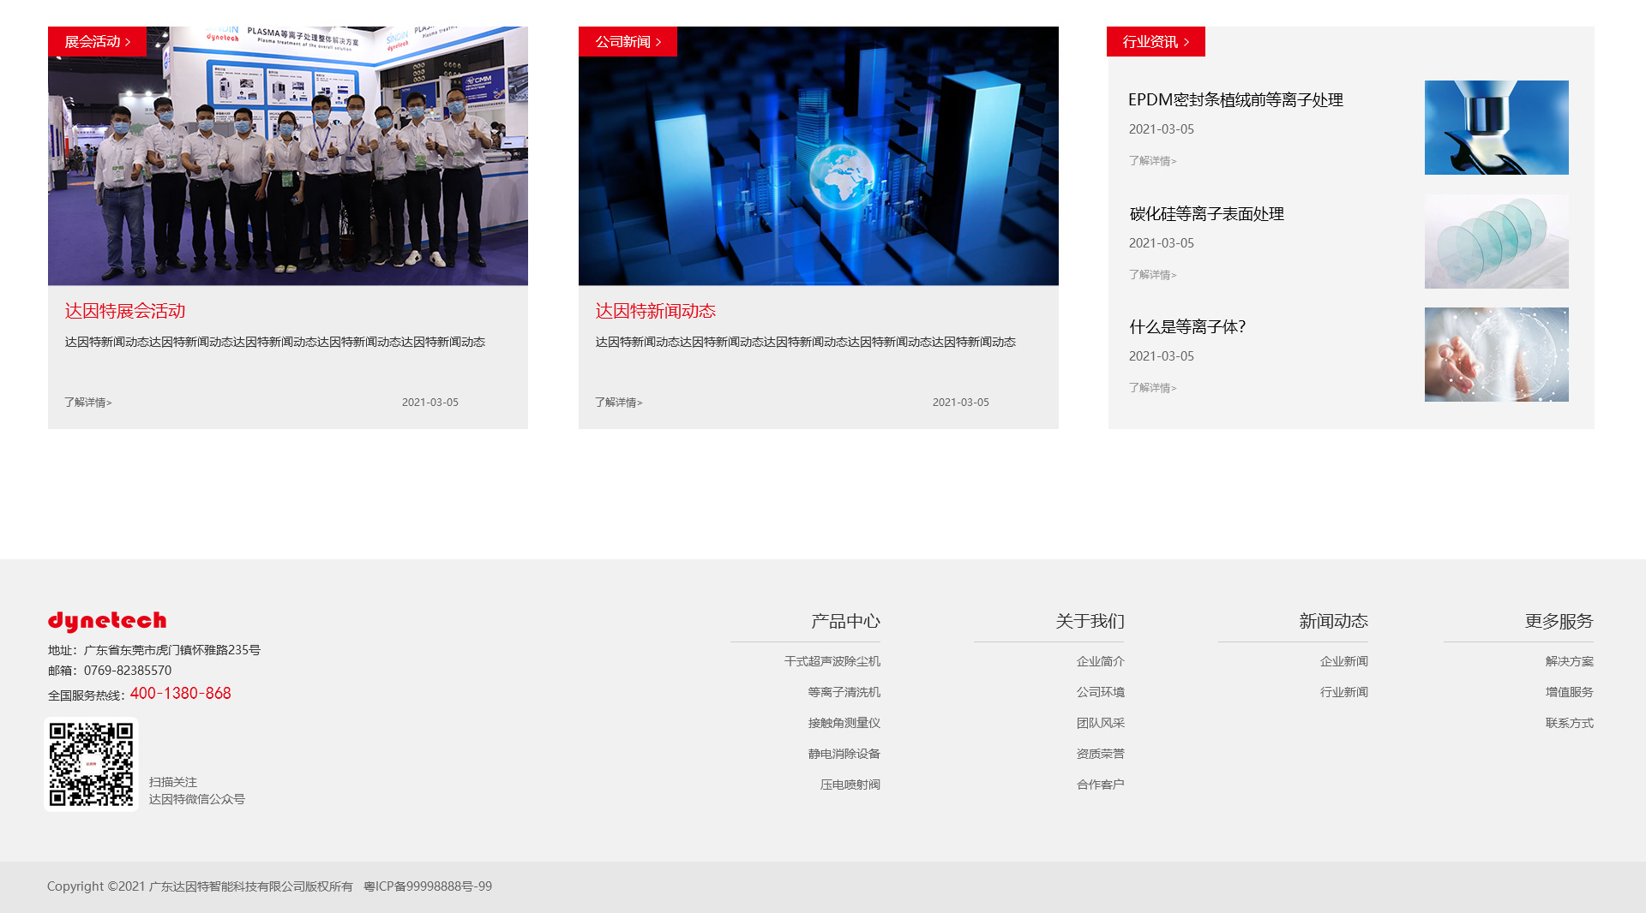1646x913 pixels.
Task: Open the 展会活动 category tag
Action: [97, 42]
